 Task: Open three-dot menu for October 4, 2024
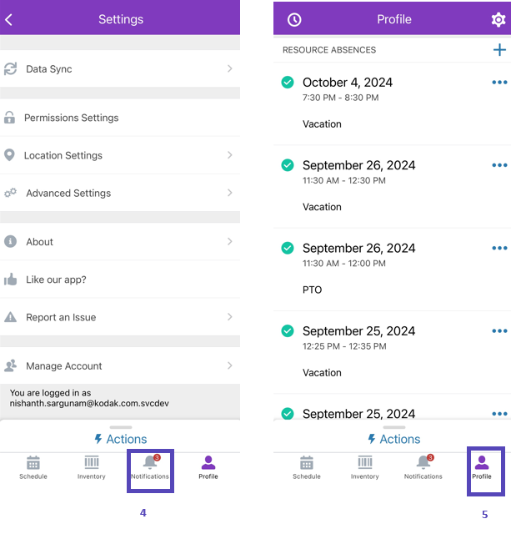pos(499,83)
